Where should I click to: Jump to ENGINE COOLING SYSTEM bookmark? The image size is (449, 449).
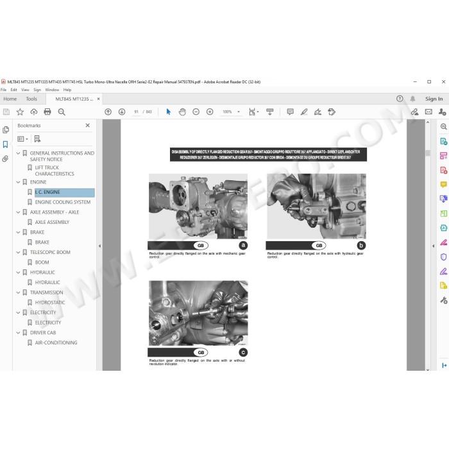(63, 202)
